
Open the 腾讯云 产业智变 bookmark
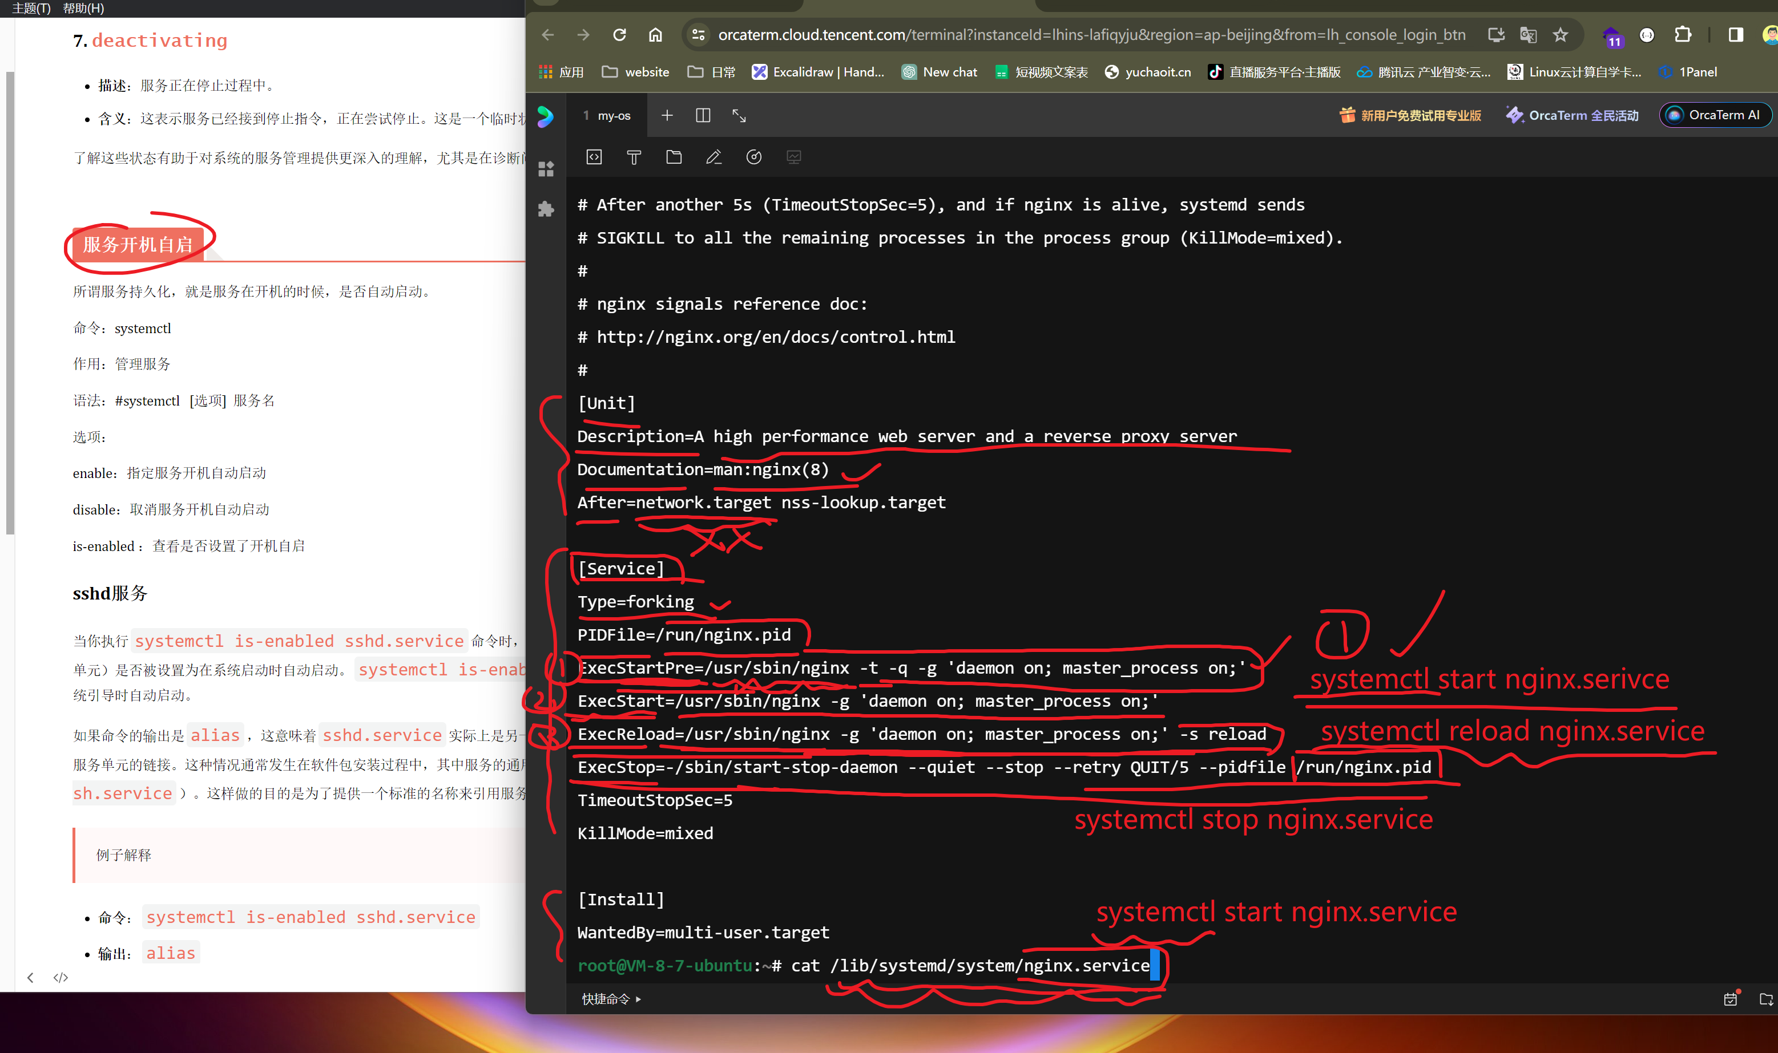click(x=1424, y=72)
